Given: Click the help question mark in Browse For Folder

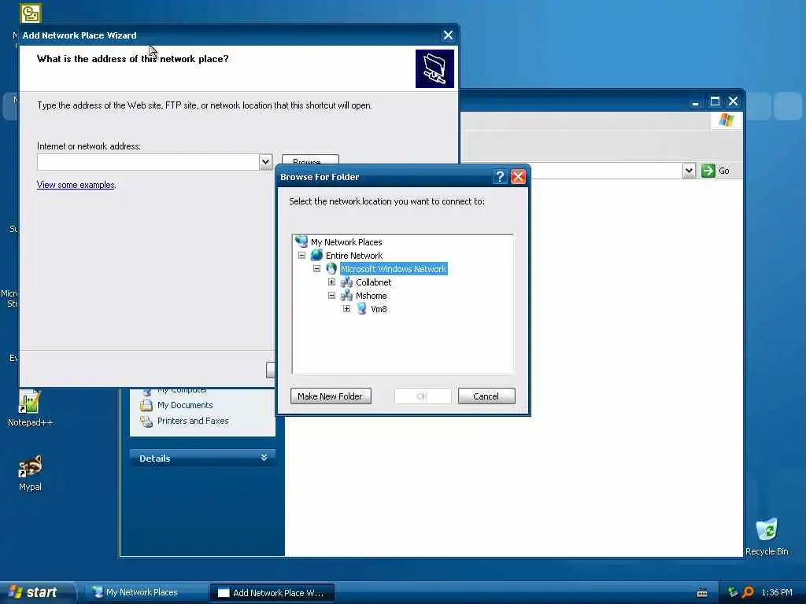Looking at the screenshot, I should 500,177.
